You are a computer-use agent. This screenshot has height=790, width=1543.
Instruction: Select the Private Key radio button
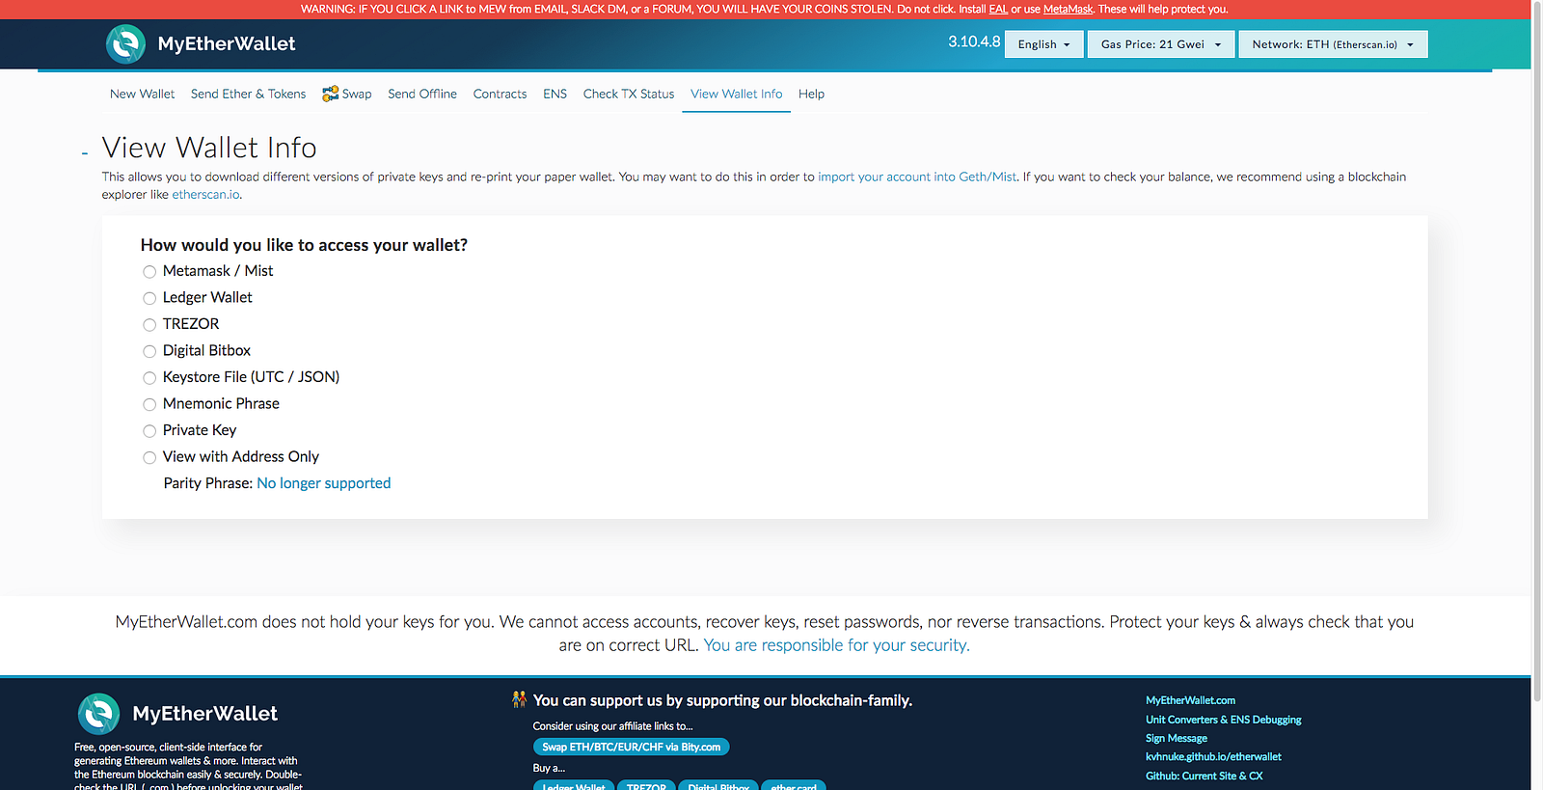point(149,431)
